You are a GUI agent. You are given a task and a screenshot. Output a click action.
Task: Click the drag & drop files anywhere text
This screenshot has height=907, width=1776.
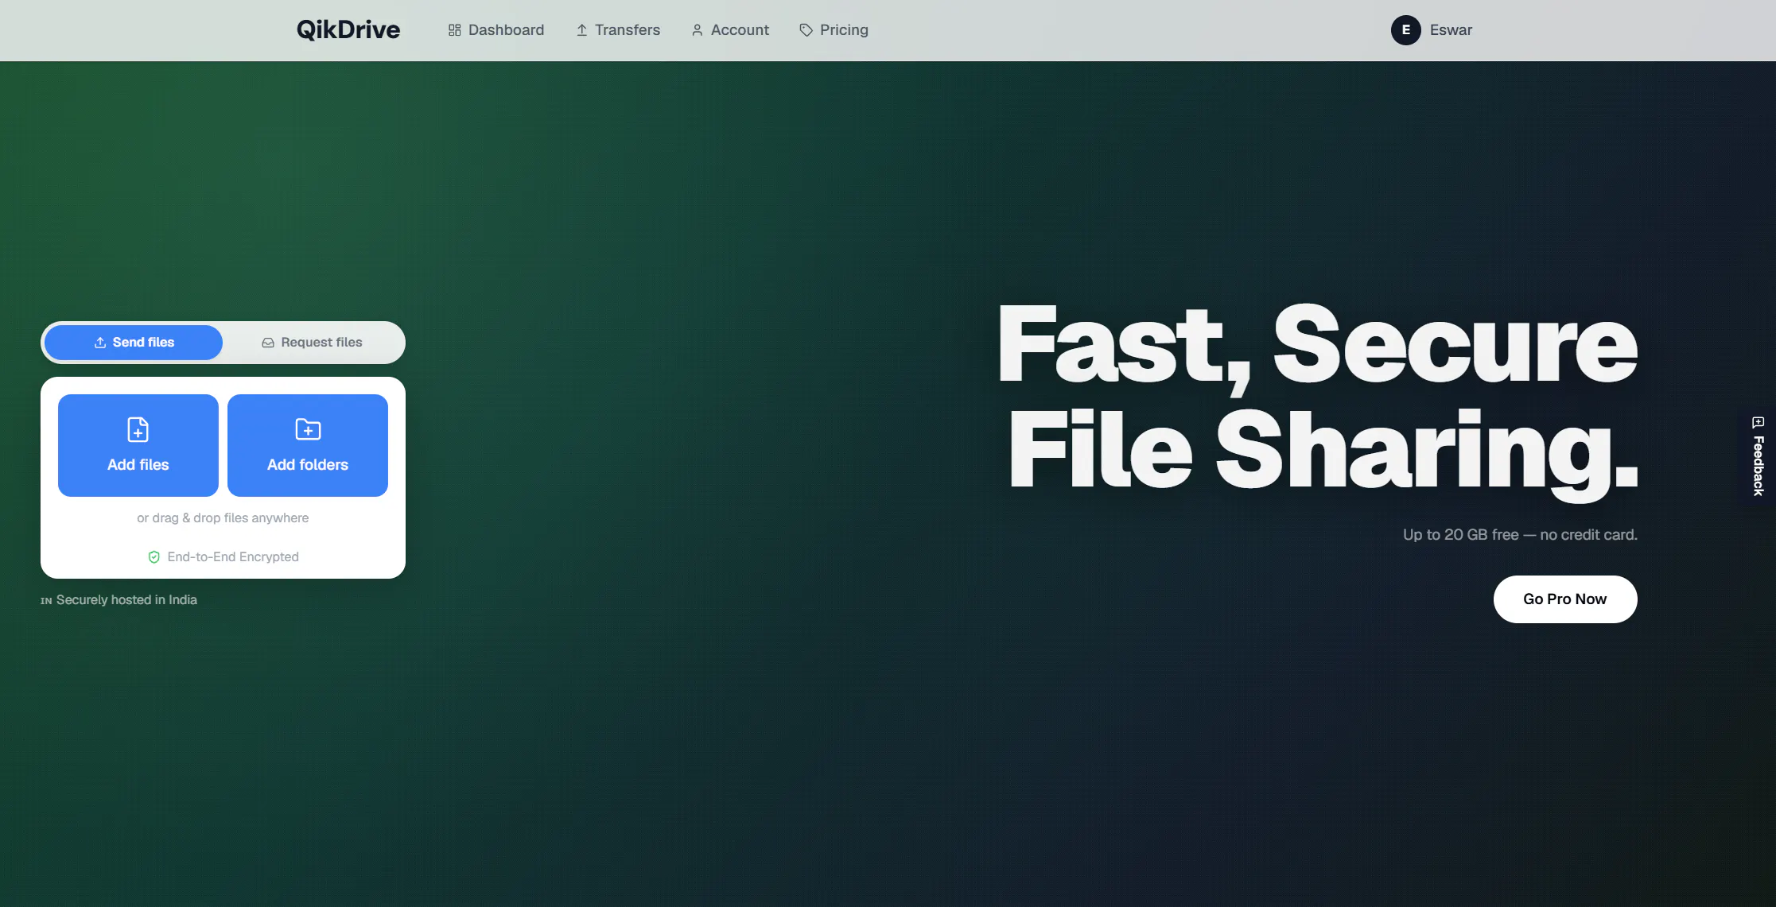click(223, 518)
